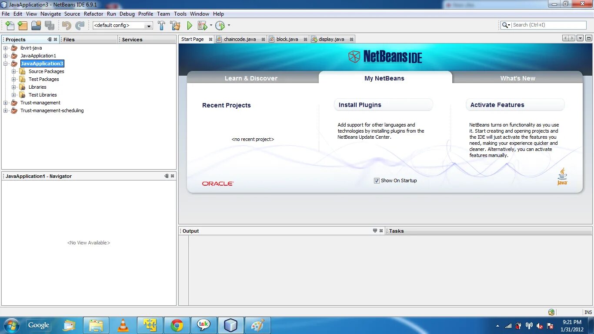Screen dimensions: 594x334
Task: Expand the ibvirt-java project node
Action: click(x=6, y=48)
